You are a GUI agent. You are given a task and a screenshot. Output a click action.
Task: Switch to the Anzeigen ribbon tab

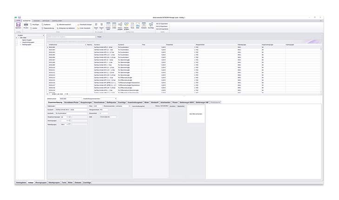(36, 21)
